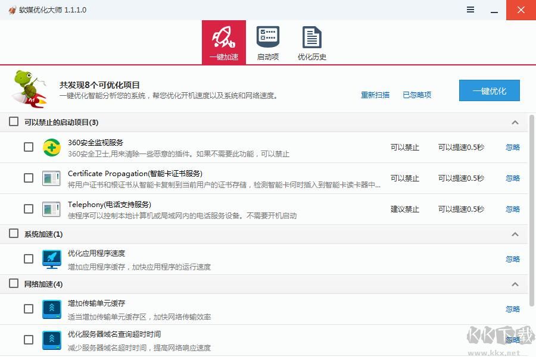This screenshot has height=357, width=536.
Task: Collapse the 可以禁止的启动项目 section
Action: pyautogui.click(x=515, y=121)
